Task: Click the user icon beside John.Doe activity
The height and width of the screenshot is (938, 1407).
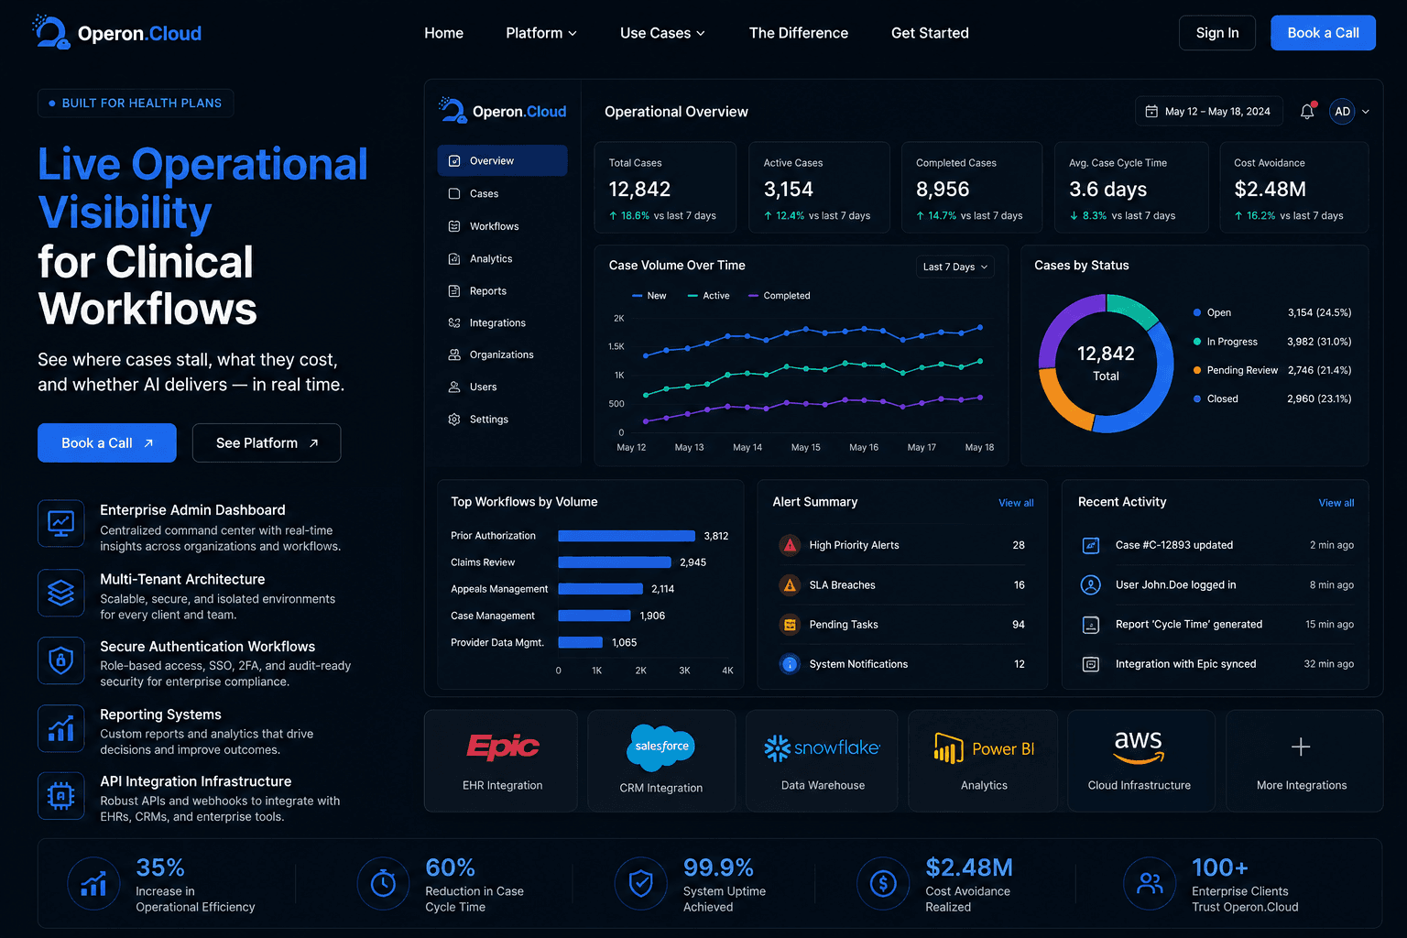Action: point(1090,584)
